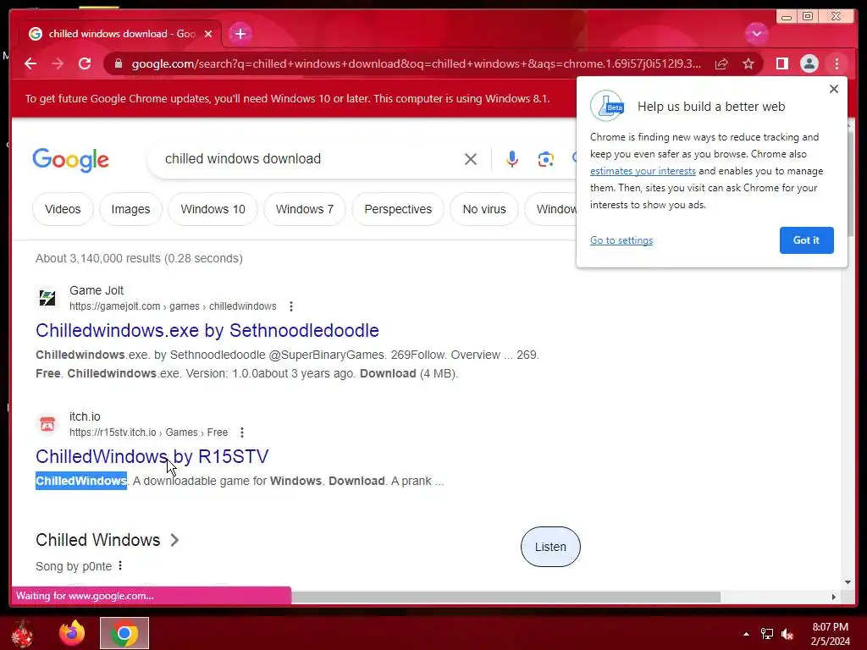Show hidden tray icons arrow
867x650 pixels.
coord(746,634)
